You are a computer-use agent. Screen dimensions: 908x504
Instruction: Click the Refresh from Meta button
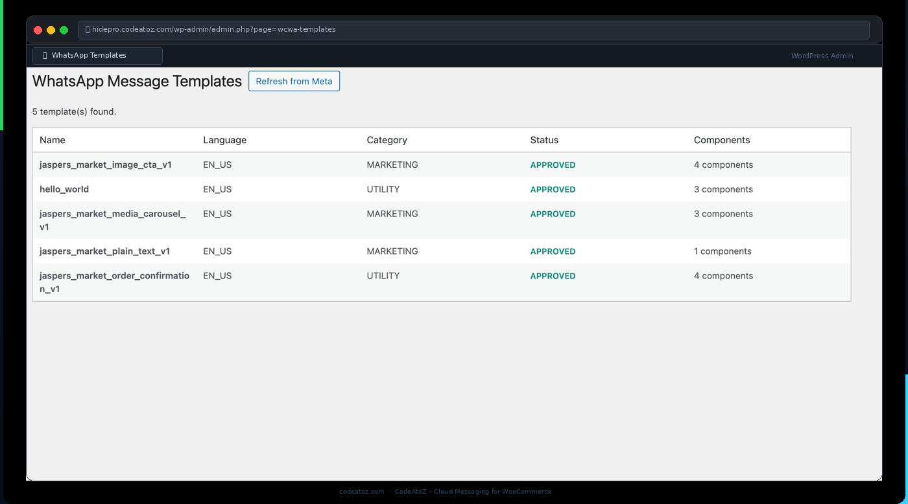(294, 81)
